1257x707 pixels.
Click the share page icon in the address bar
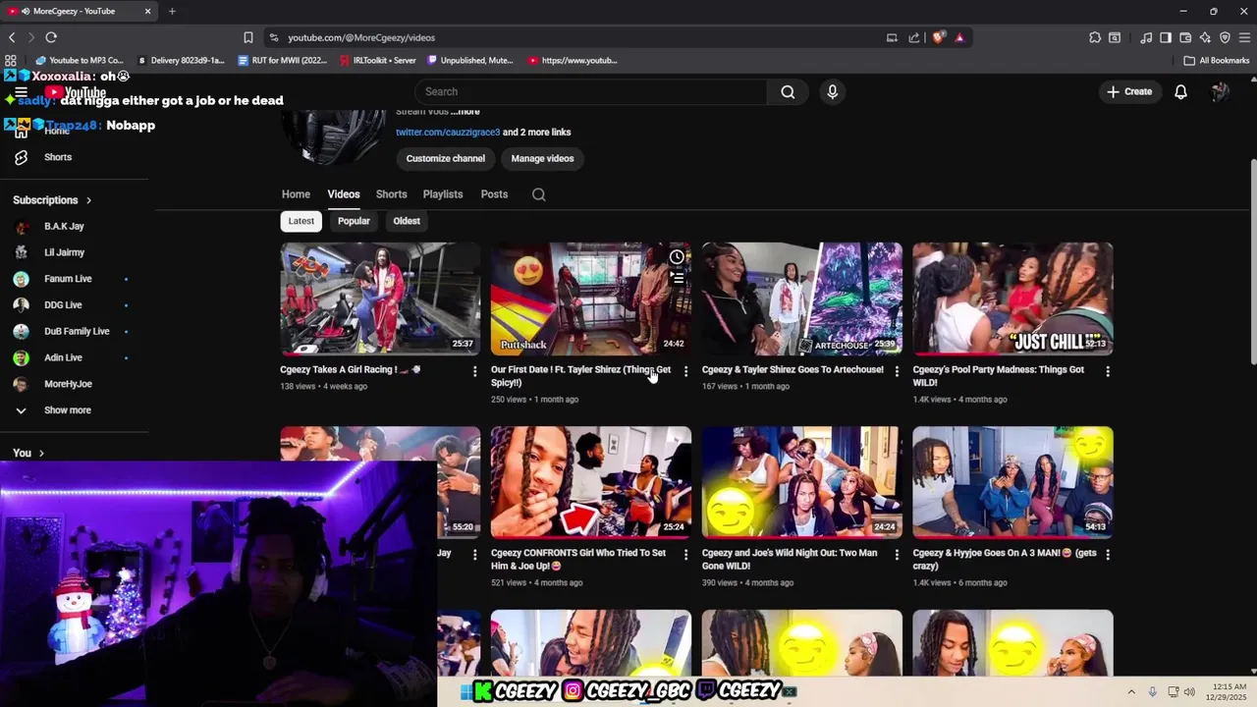[914, 37]
